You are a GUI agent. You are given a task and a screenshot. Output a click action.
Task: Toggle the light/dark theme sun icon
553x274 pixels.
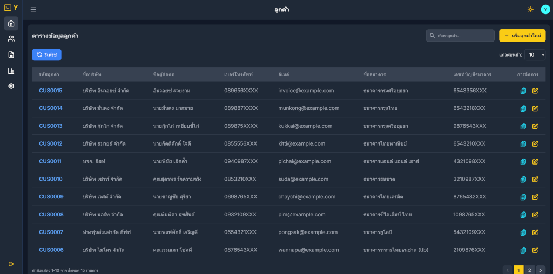point(530,9)
